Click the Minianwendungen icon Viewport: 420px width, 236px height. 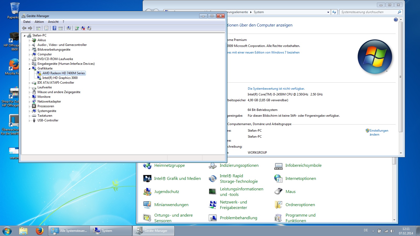coord(147,205)
